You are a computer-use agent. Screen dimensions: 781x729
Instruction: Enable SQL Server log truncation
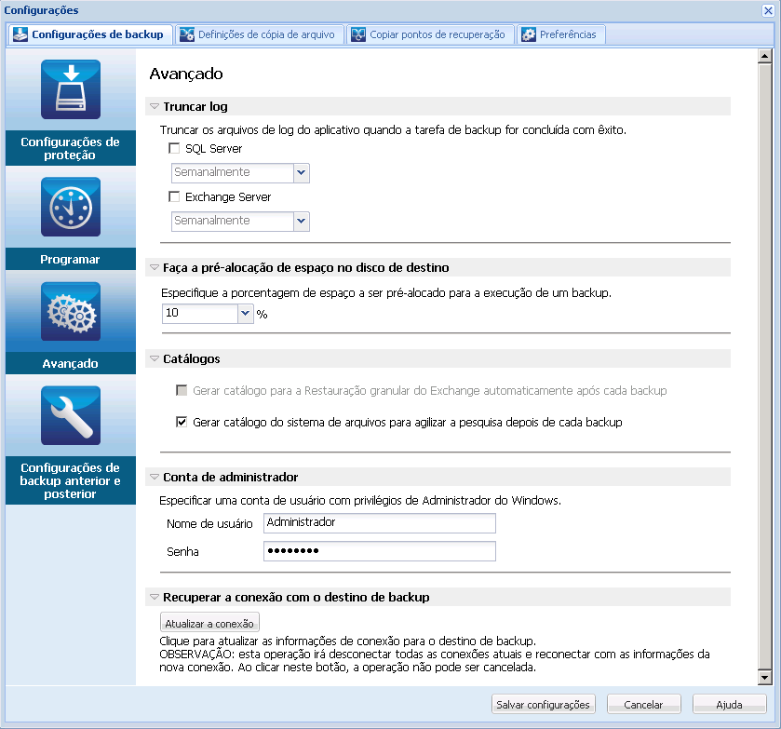[174, 148]
